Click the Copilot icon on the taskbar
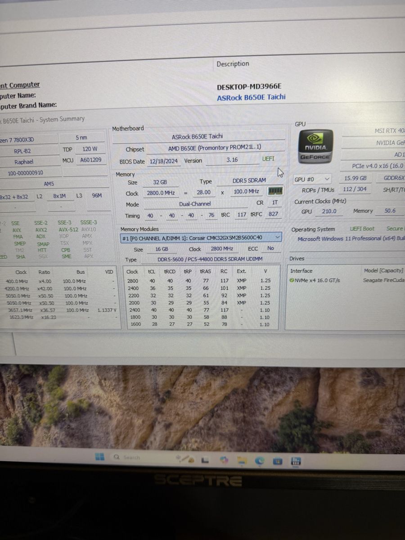This screenshot has width=405, height=540. tap(224, 459)
